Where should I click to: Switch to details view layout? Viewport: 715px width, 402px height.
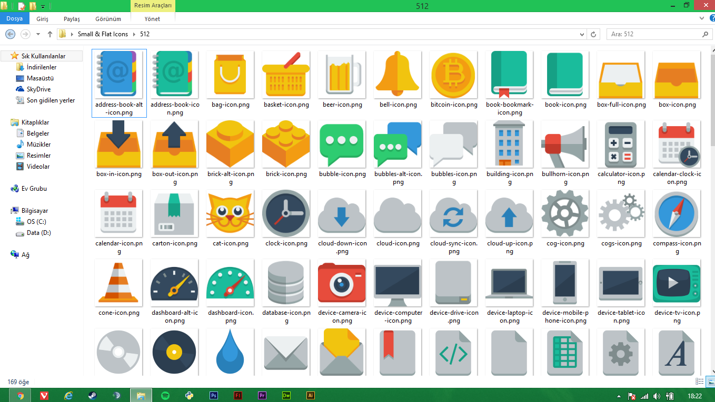click(x=700, y=382)
